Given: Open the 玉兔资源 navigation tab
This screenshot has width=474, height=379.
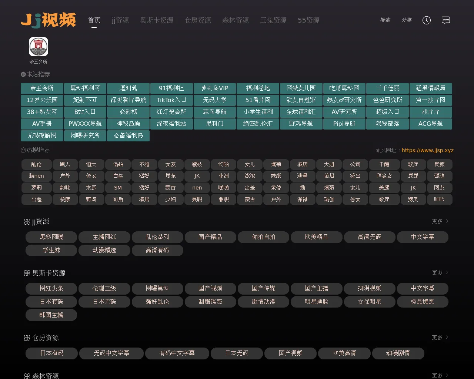Looking at the screenshot, I should coord(273,20).
